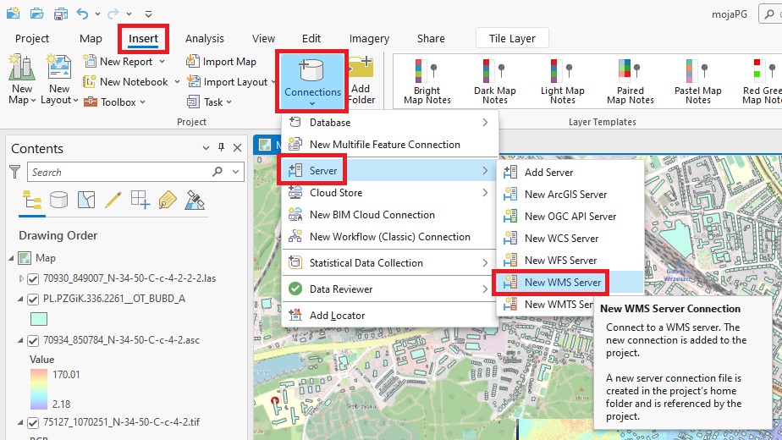
Task: Select New WMS Server menu item
Action: [x=562, y=282]
